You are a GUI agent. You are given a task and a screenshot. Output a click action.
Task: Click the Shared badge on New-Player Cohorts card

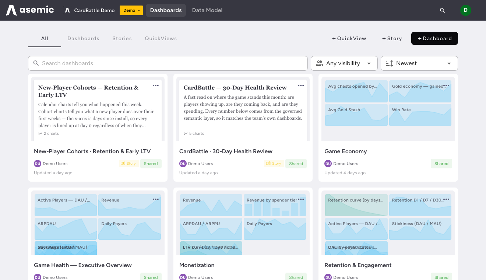151,164
